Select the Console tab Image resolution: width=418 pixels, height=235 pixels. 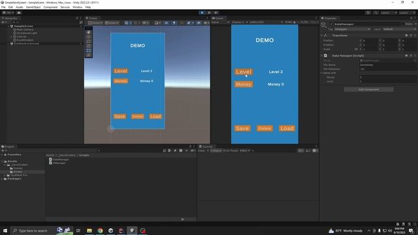[206, 146]
